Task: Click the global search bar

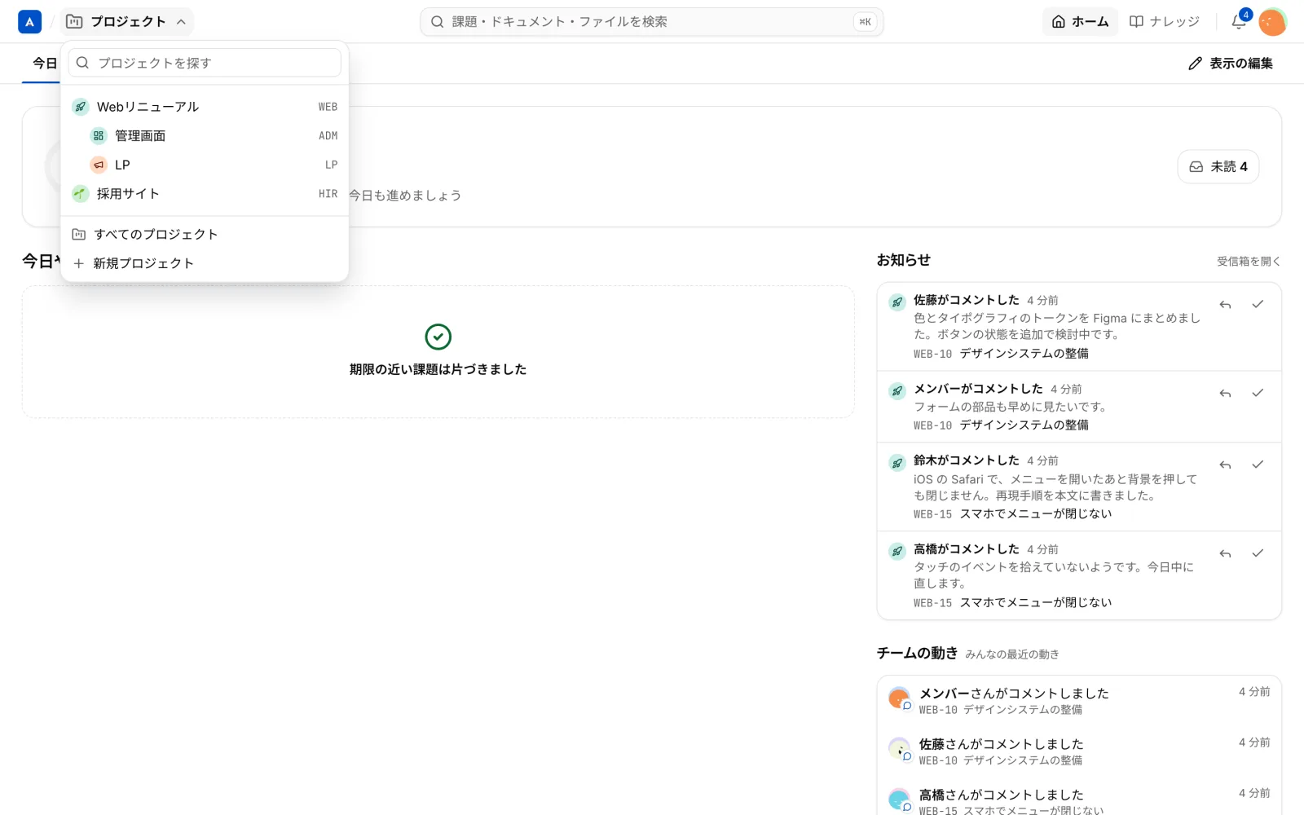Action: pos(652,22)
